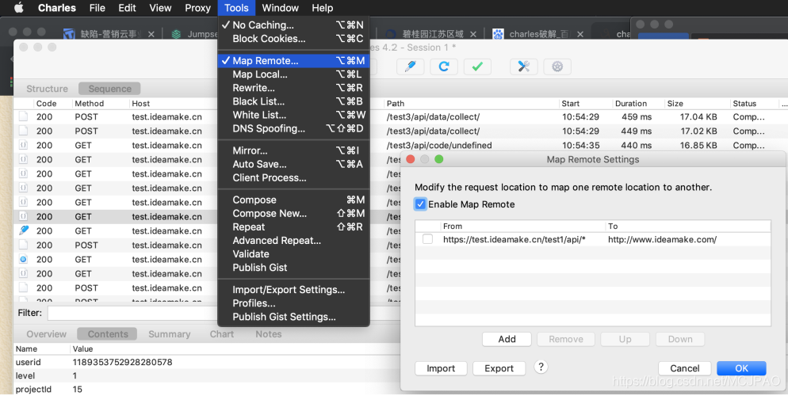Select Map Remote menu item
The width and height of the screenshot is (788, 396).
[x=293, y=60]
